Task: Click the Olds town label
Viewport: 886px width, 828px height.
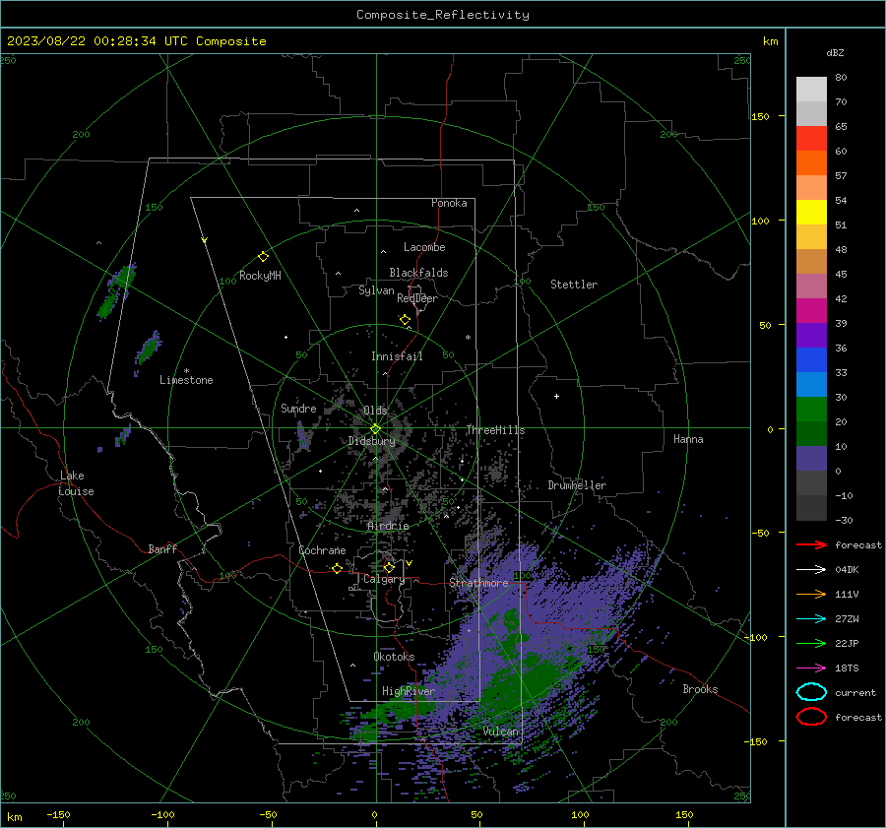Action: pyautogui.click(x=375, y=410)
